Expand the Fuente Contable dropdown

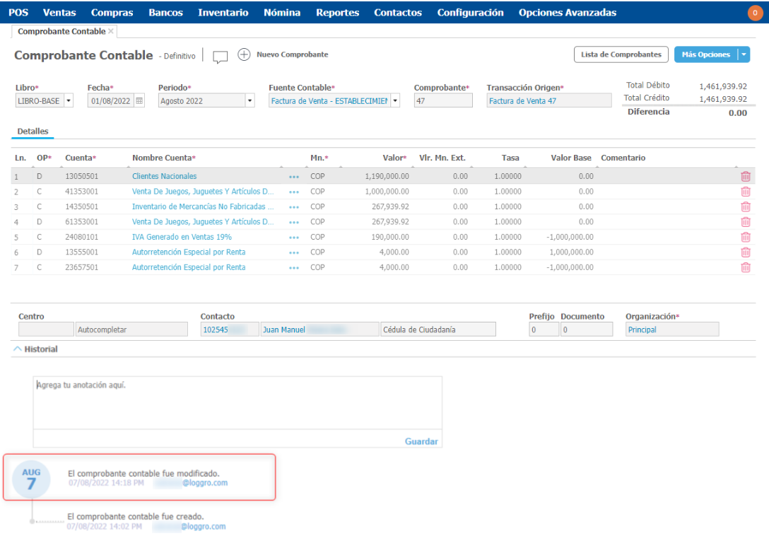coord(395,101)
